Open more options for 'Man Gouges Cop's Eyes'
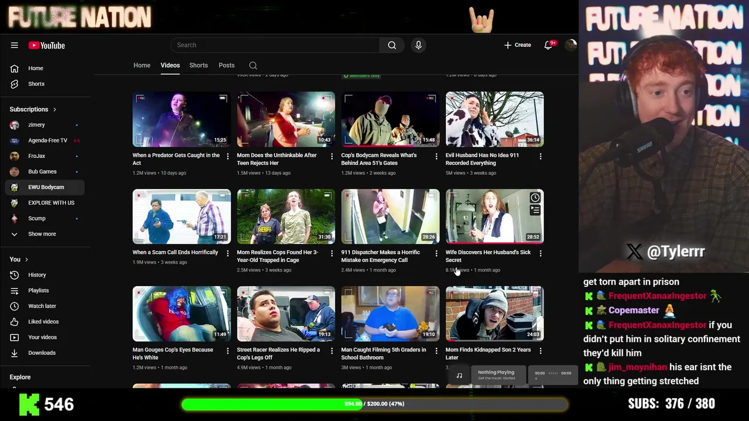This screenshot has width=749, height=421. (228, 351)
